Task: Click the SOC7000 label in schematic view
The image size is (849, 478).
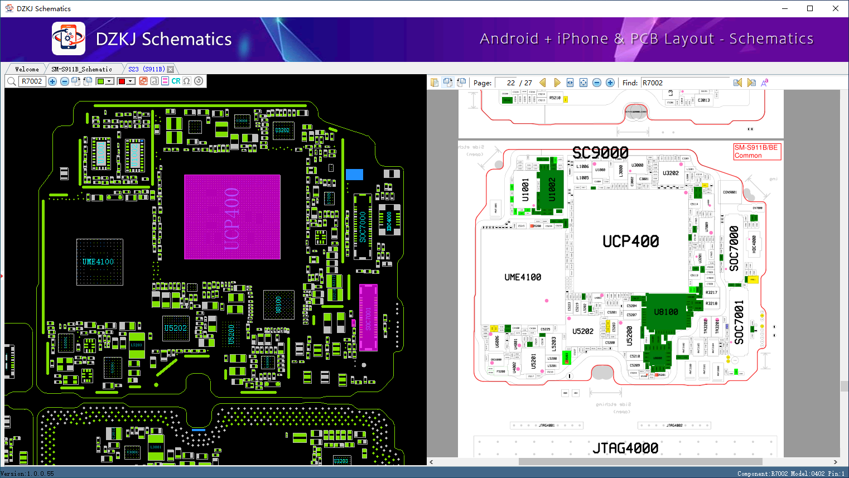Action: point(734,248)
